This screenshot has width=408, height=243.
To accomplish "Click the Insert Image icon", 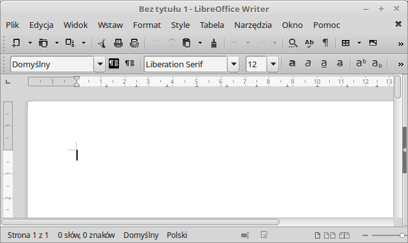I will (373, 43).
